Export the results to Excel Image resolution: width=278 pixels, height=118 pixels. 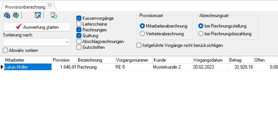tap(54, 15)
